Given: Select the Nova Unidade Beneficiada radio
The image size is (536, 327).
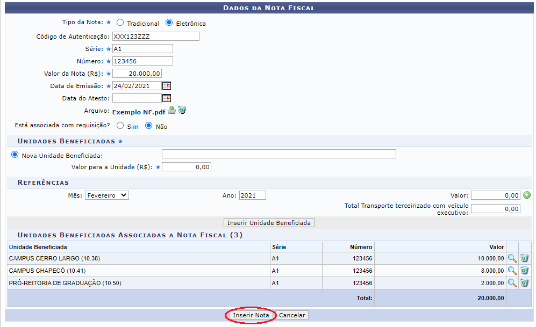Looking at the screenshot, I should (x=15, y=155).
